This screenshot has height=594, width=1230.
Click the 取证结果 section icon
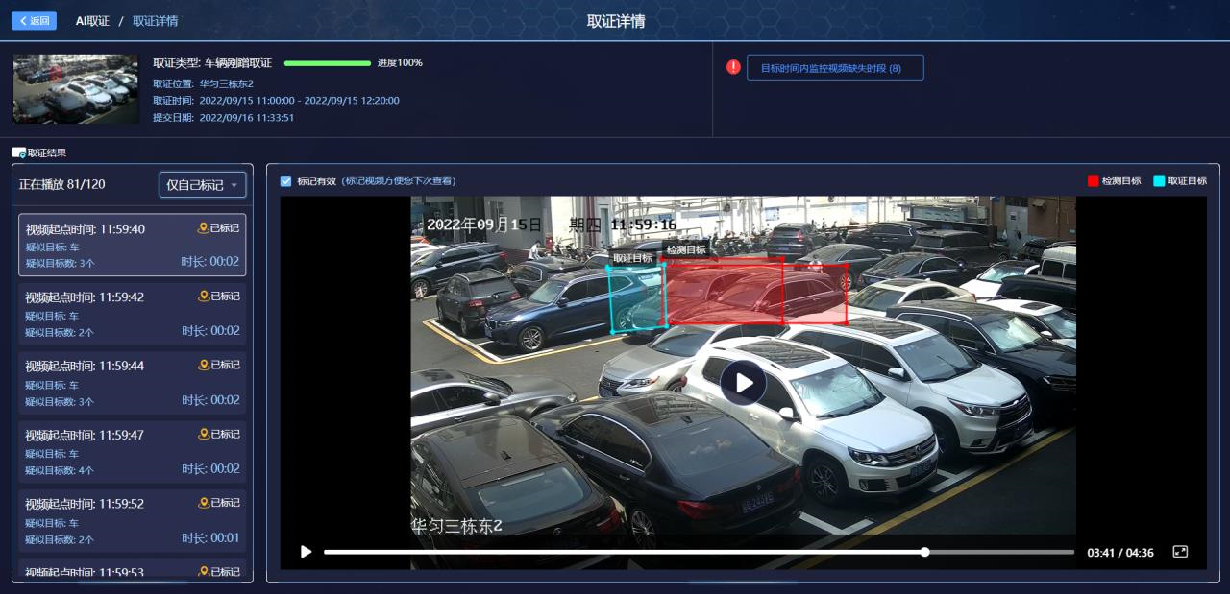pos(19,153)
